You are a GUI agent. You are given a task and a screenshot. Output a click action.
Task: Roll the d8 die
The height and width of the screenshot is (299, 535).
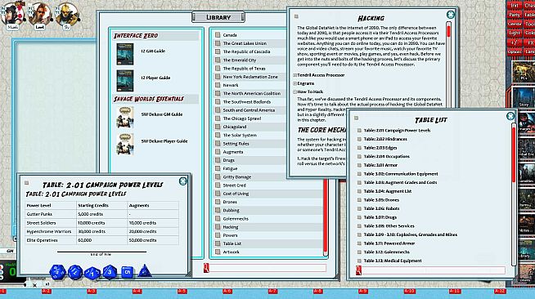point(110,272)
